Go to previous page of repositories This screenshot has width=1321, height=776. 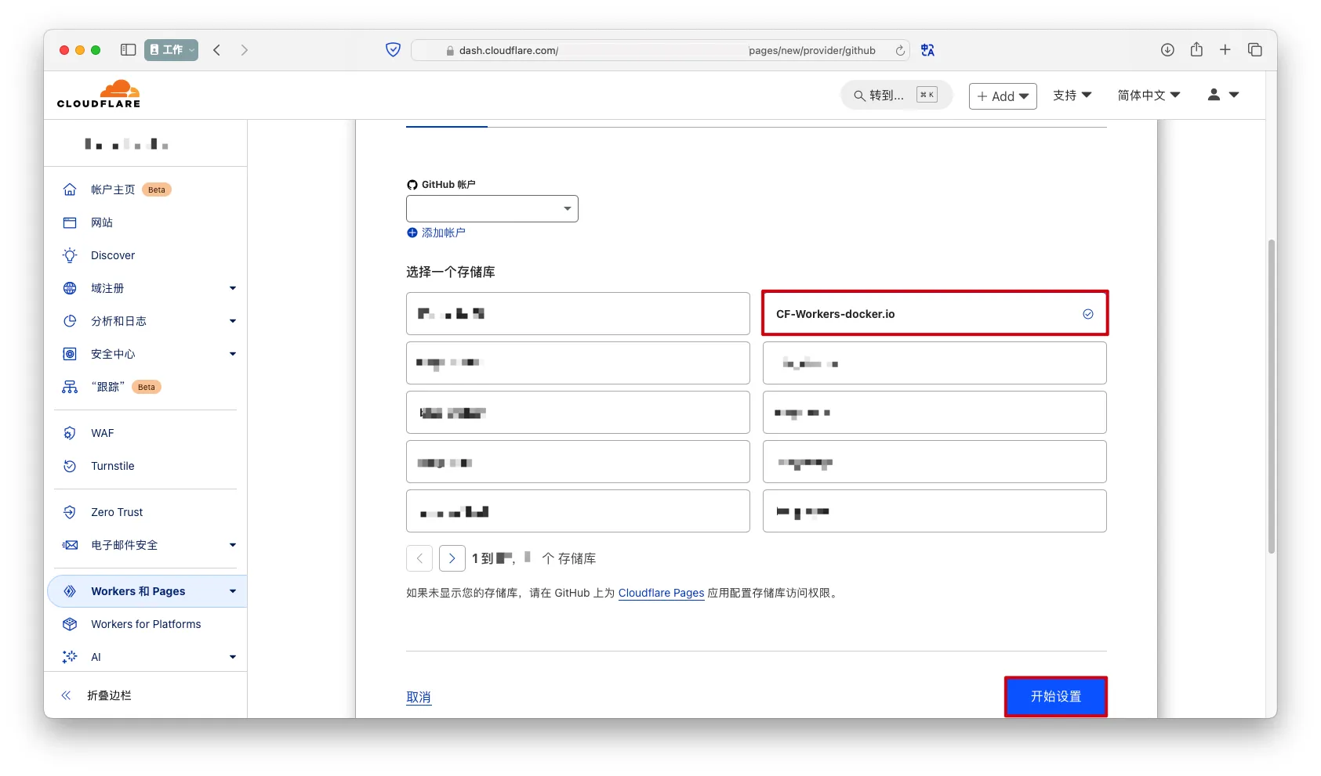(x=419, y=558)
